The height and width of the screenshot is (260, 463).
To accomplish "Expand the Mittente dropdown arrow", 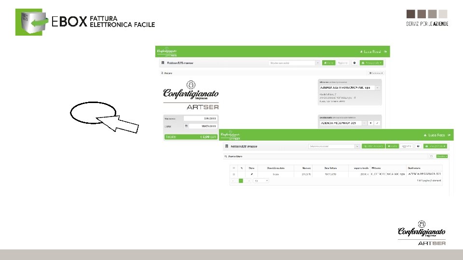I will pyautogui.click(x=377, y=88).
